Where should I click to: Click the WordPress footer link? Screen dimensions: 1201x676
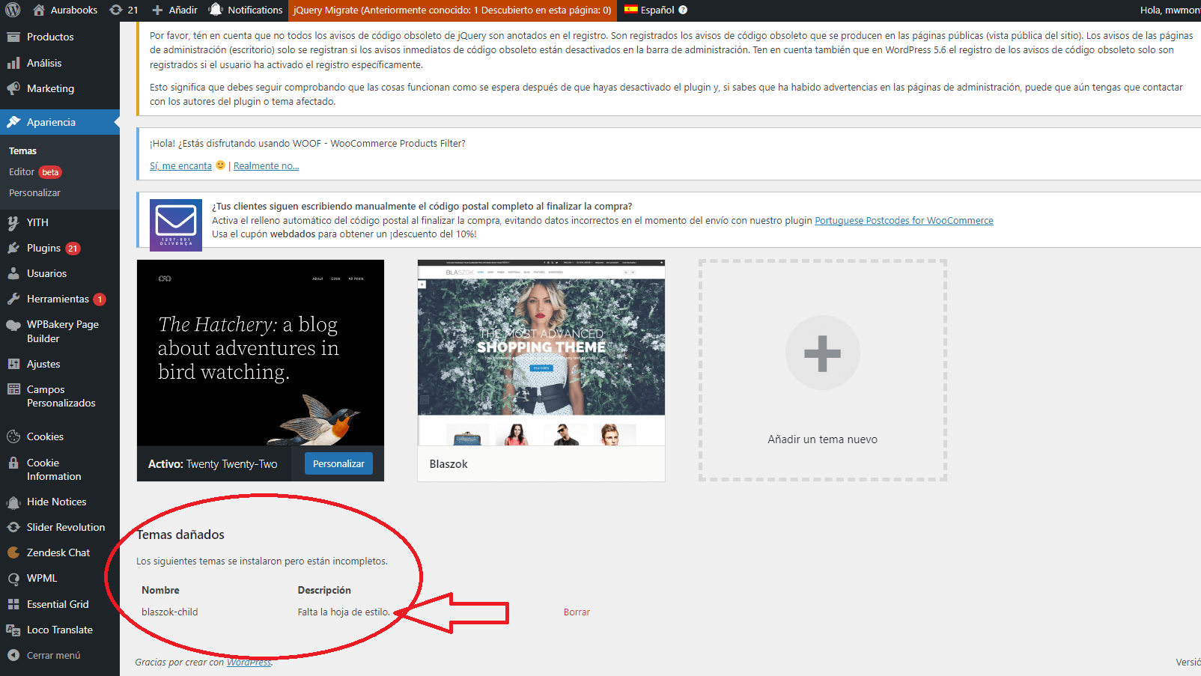(x=249, y=663)
